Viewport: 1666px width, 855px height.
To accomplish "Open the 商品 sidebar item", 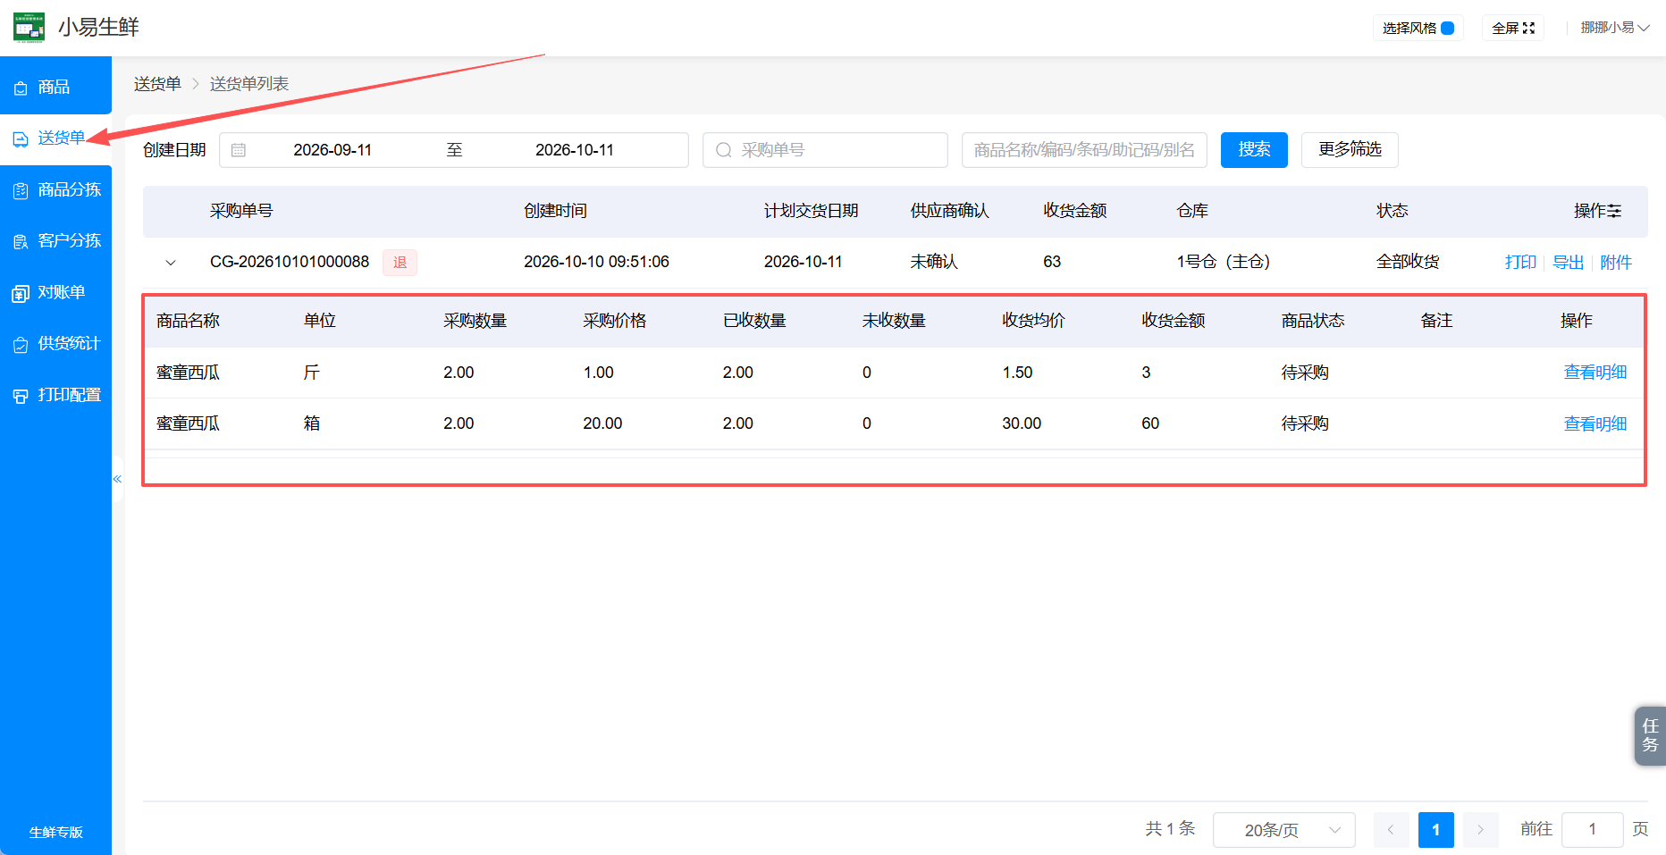I will pos(55,87).
